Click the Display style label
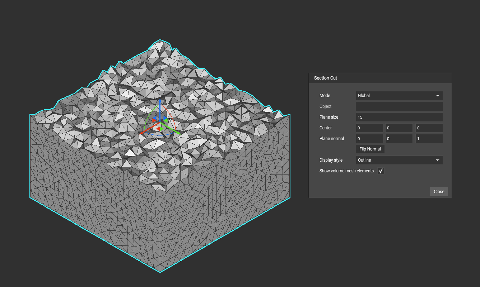The image size is (480, 287). tap(331, 160)
